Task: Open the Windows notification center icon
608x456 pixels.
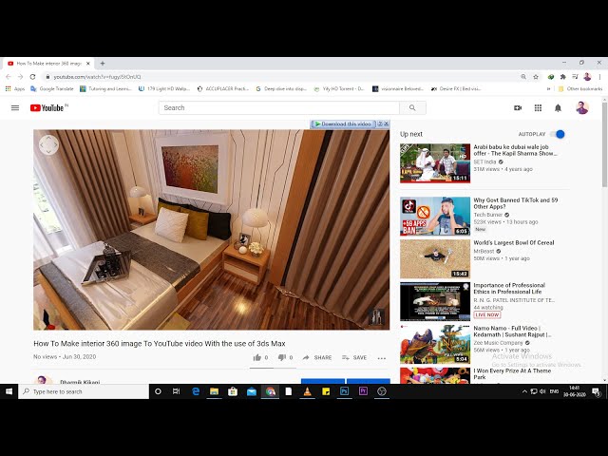Action: (596, 391)
